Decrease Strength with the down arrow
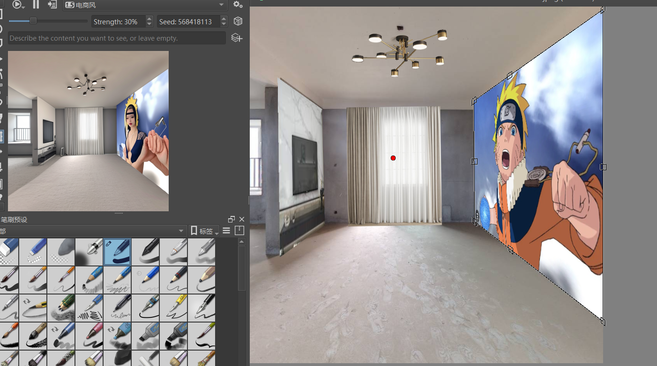 click(149, 25)
